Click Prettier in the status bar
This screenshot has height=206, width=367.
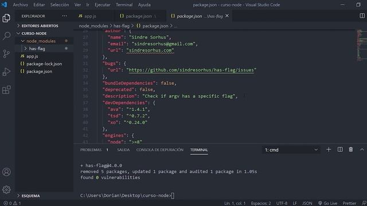(x=349, y=203)
